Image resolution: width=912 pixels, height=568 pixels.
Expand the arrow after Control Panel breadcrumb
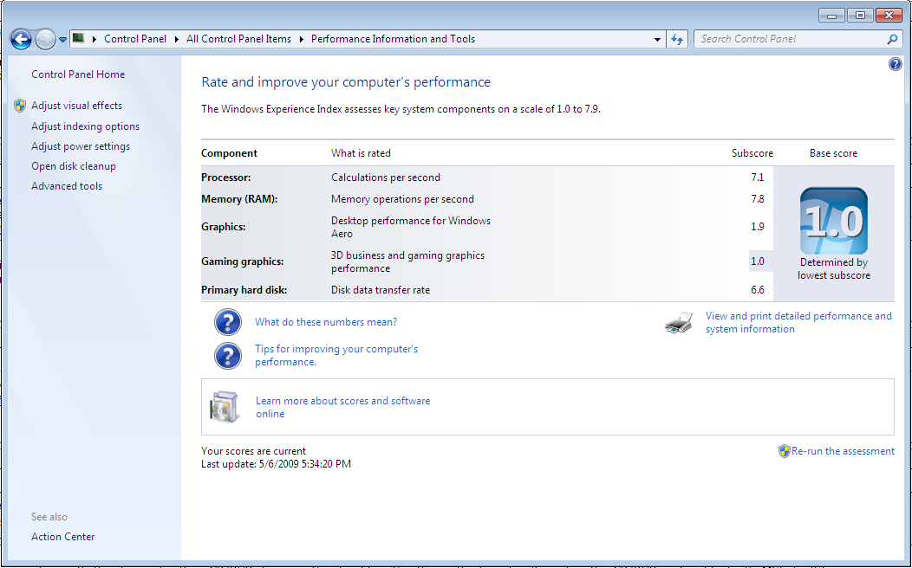(177, 39)
